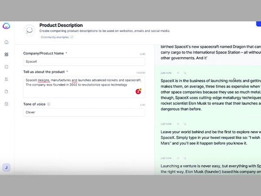Click the text "SpaceX is in the business of launching"
The width and height of the screenshot is (261, 196).
pyautogui.click(x=194, y=81)
